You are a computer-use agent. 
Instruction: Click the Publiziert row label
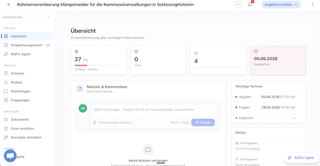click(x=246, y=118)
